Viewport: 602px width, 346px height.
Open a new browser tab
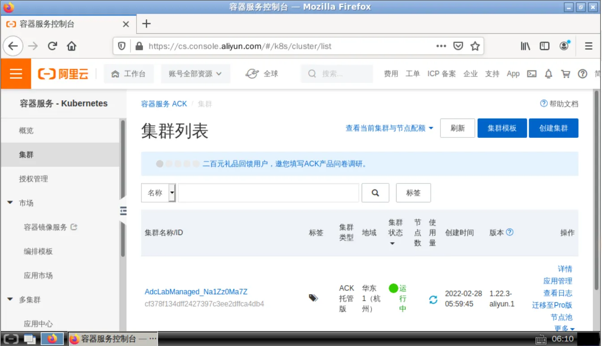[146, 24]
